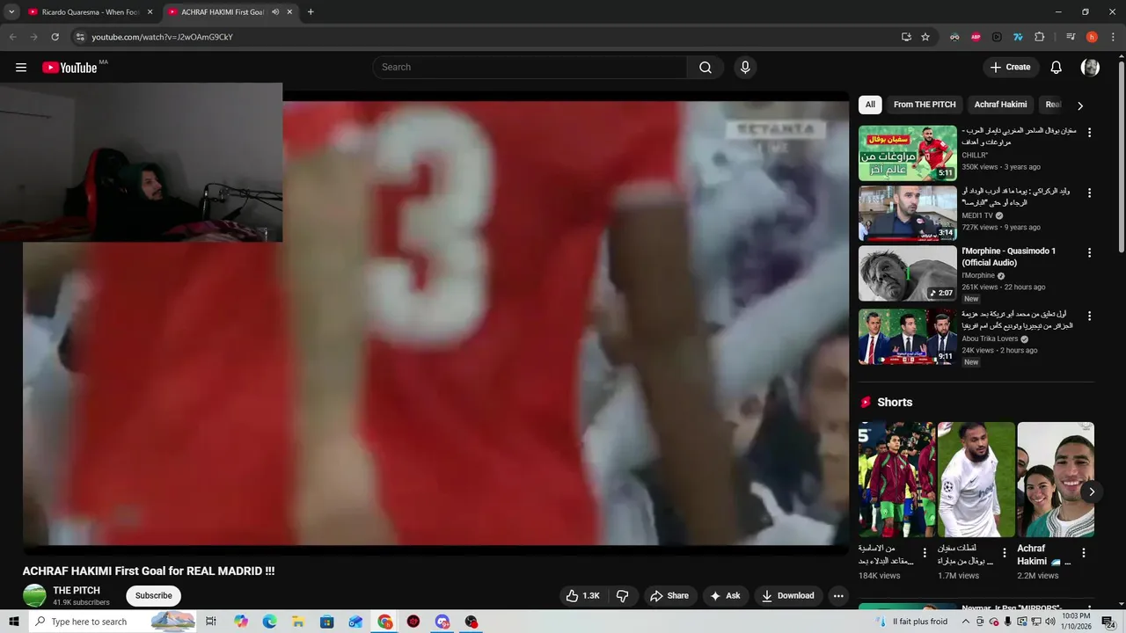Image resolution: width=1126 pixels, height=633 pixels.
Task: Show next Shorts with arrow
Action: pyautogui.click(x=1091, y=491)
